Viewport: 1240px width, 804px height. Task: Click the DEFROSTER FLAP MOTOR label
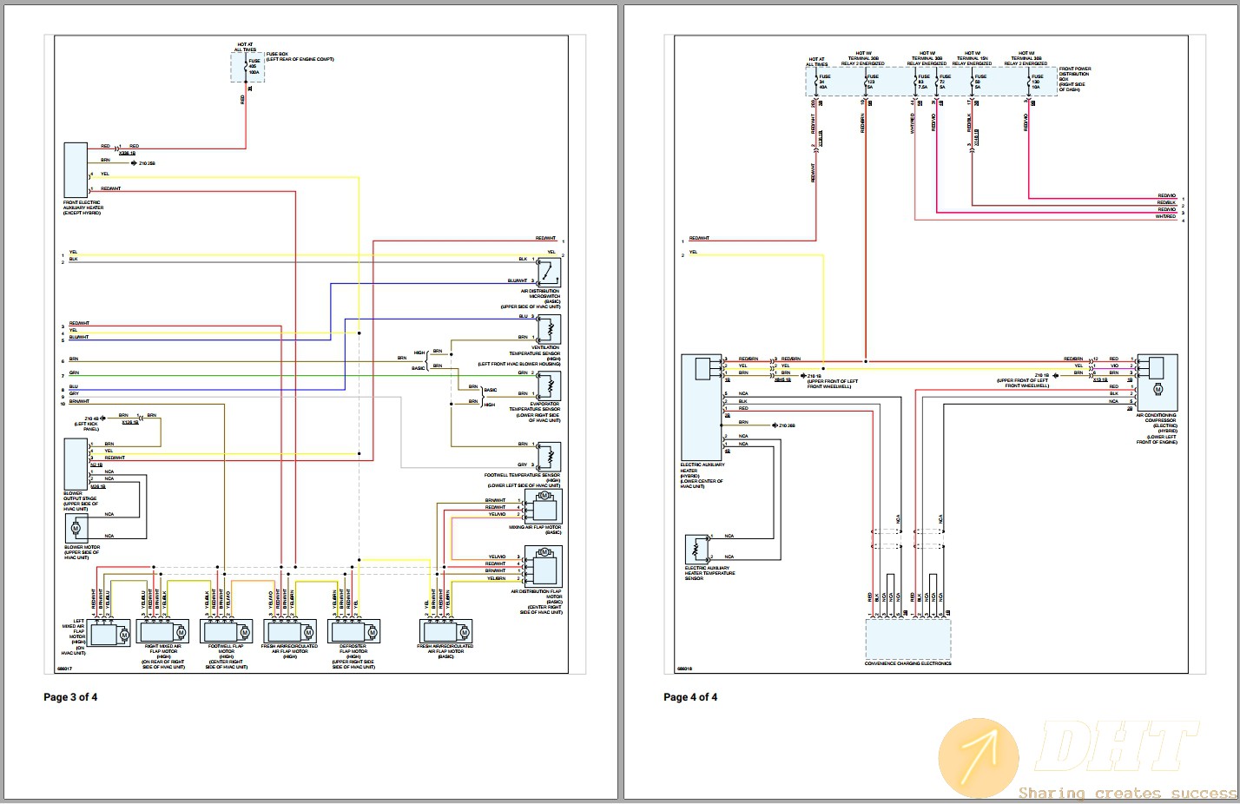coord(353,656)
